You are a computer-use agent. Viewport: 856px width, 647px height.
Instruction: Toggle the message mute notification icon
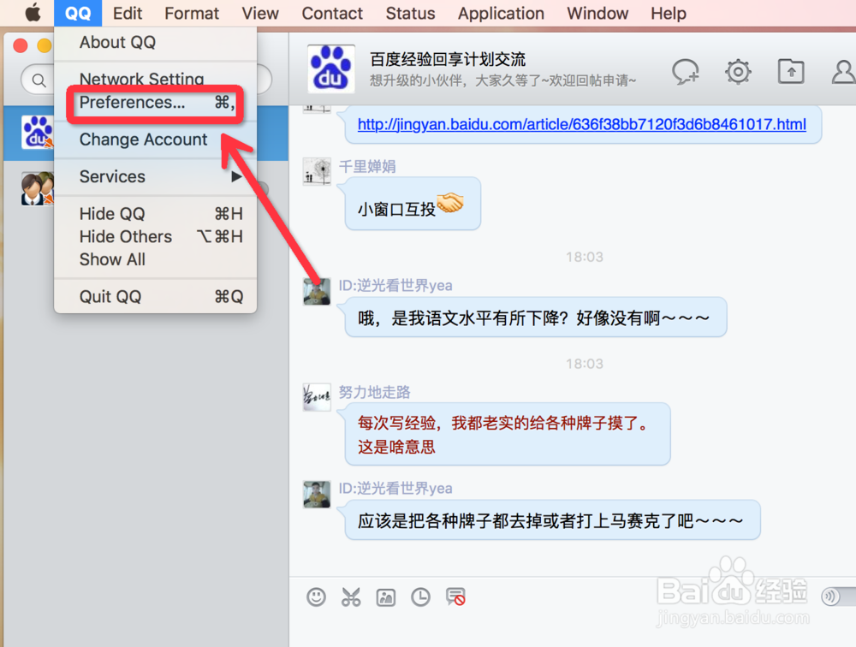[456, 598]
